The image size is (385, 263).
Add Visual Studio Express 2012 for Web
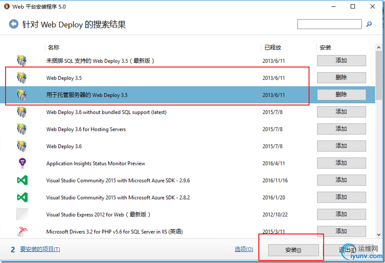pos(341,214)
